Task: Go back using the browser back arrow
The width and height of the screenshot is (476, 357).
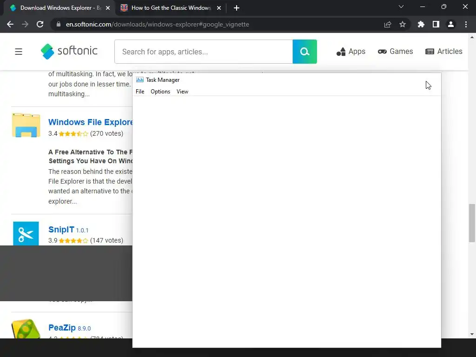Action: (x=10, y=24)
